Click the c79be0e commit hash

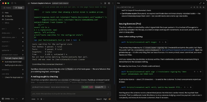pos(69,69)
